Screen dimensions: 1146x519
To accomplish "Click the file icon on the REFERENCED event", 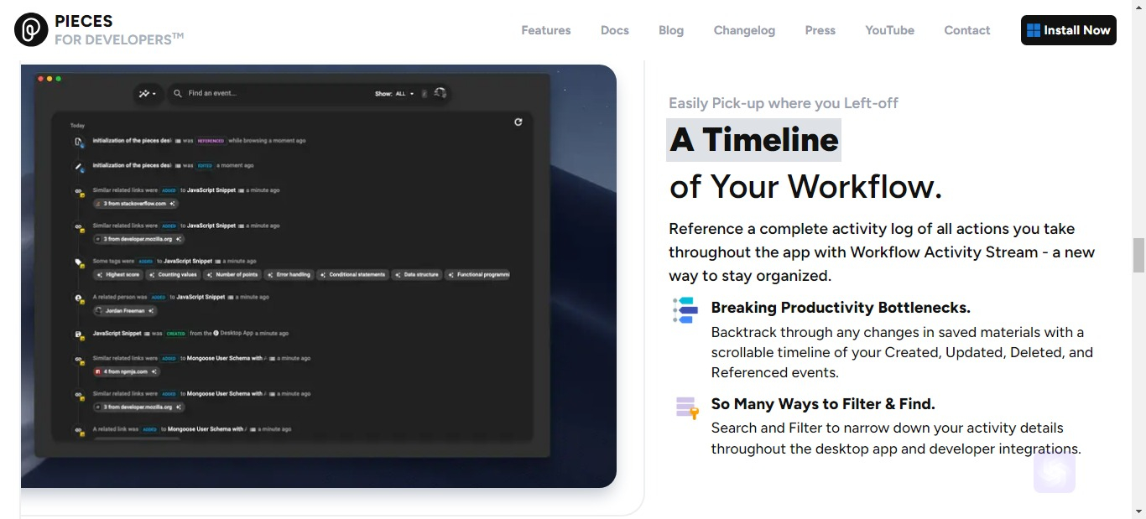I will pyautogui.click(x=79, y=142).
